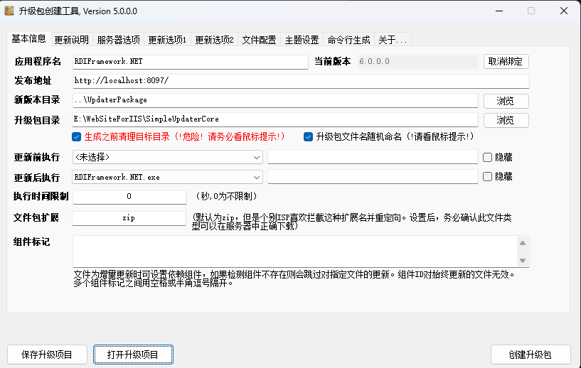The width and height of the screenshot is (581, 368).
Task: Select the 主题设置 tab
Action: pos(302,40)
